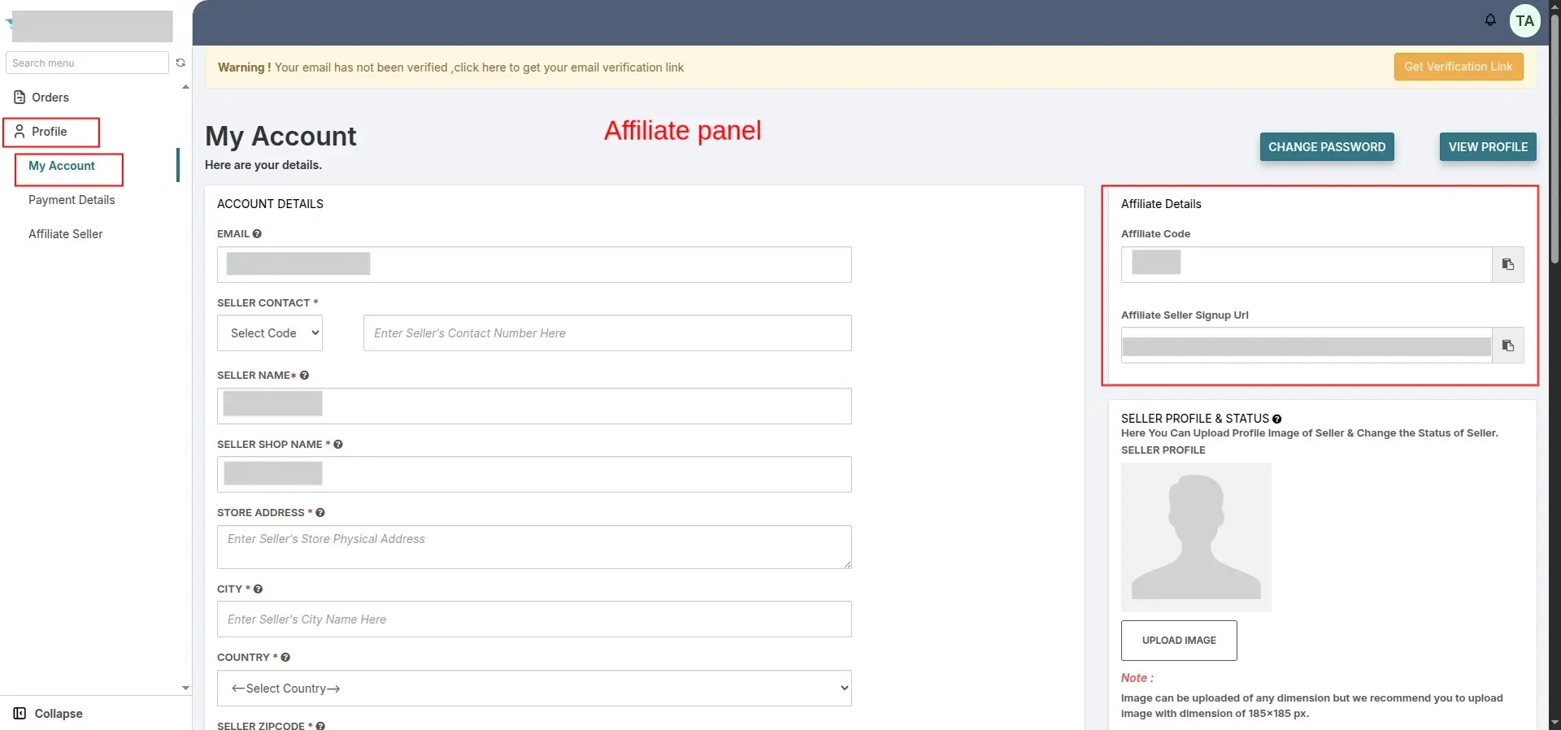Click the Orders document icon in sidebar
This screenshot has width=1561, height=730.
pyautogui.click(x=20, y=98)
